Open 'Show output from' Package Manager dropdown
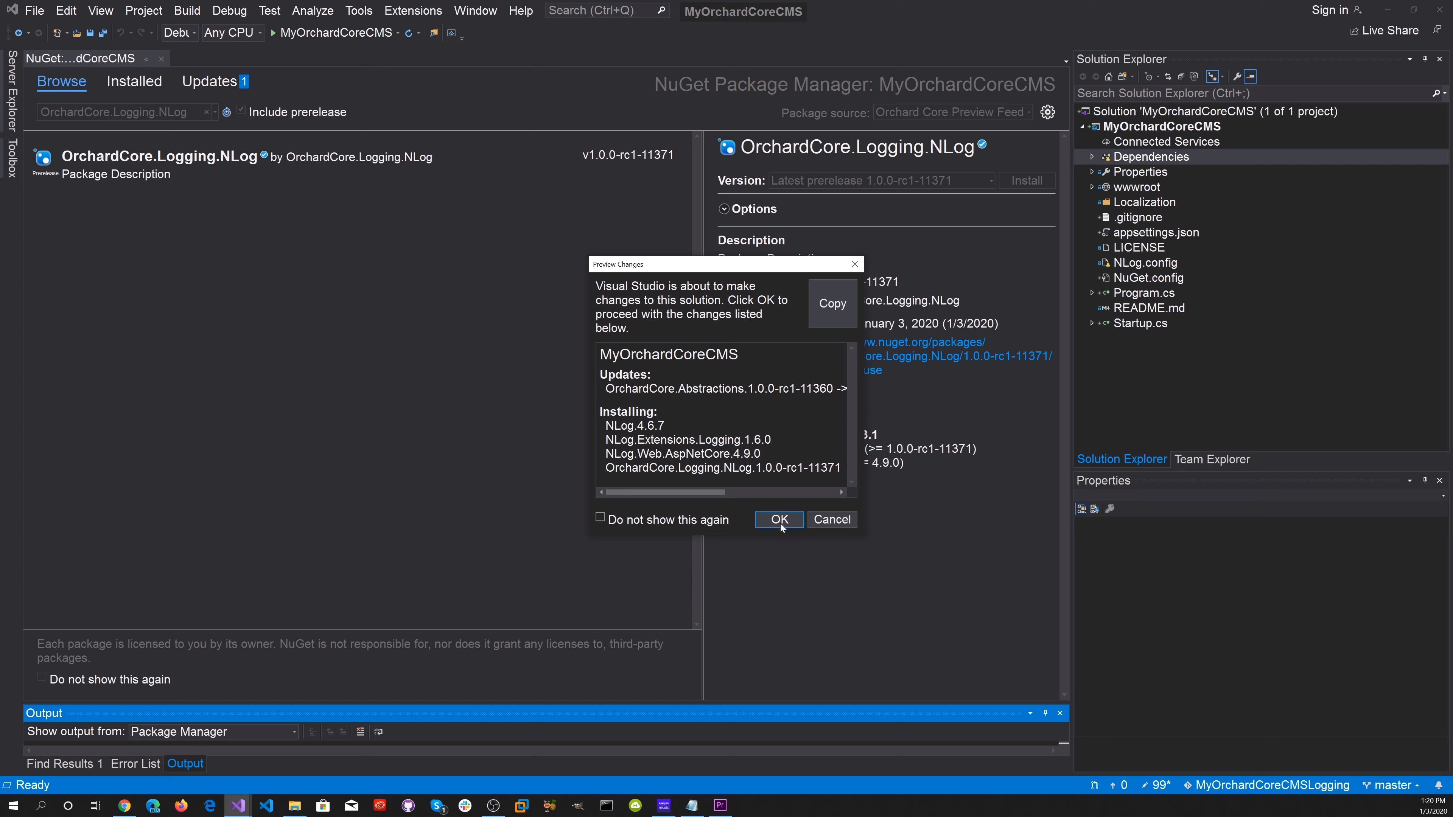The width and height of the screenshot is (1453, 817). click(214, 732)
